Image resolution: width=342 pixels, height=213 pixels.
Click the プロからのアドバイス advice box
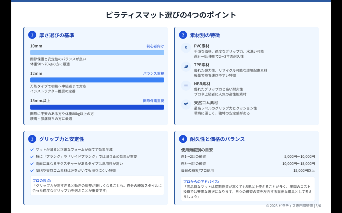coord(247,189)
